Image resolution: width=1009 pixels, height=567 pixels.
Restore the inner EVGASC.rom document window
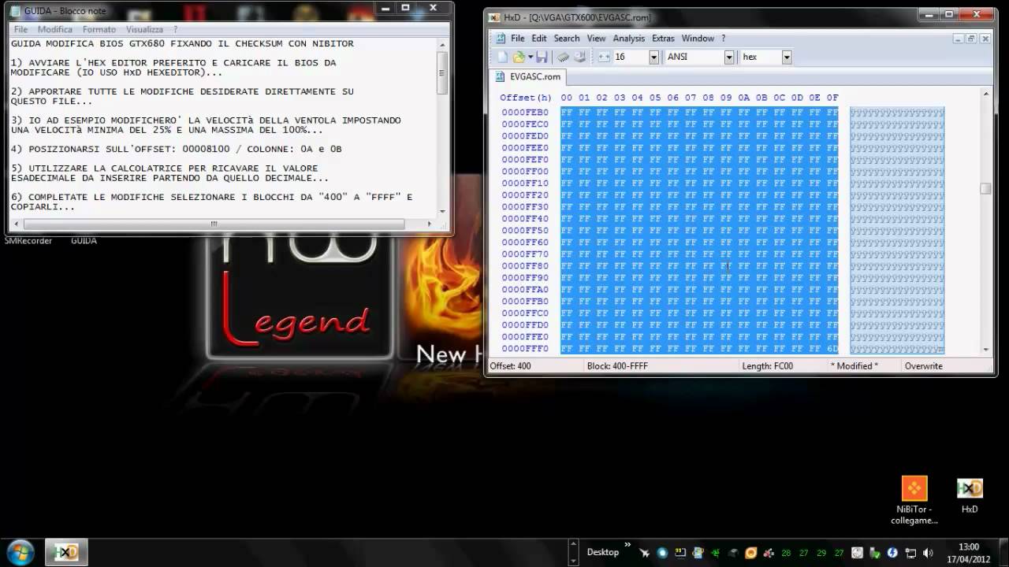(x=971, y=38)
